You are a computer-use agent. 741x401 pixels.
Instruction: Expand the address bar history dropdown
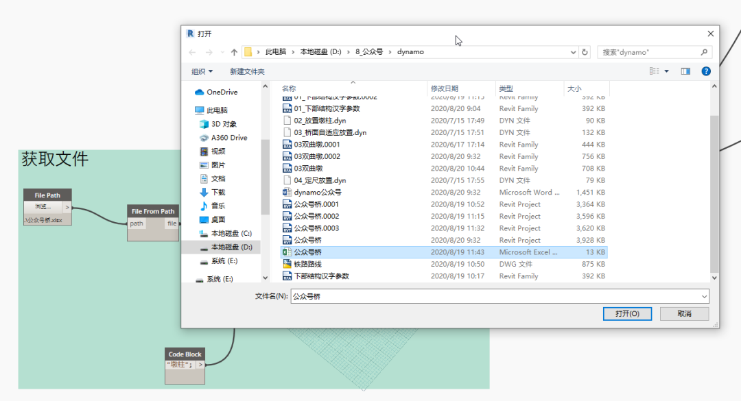(573, 52)
